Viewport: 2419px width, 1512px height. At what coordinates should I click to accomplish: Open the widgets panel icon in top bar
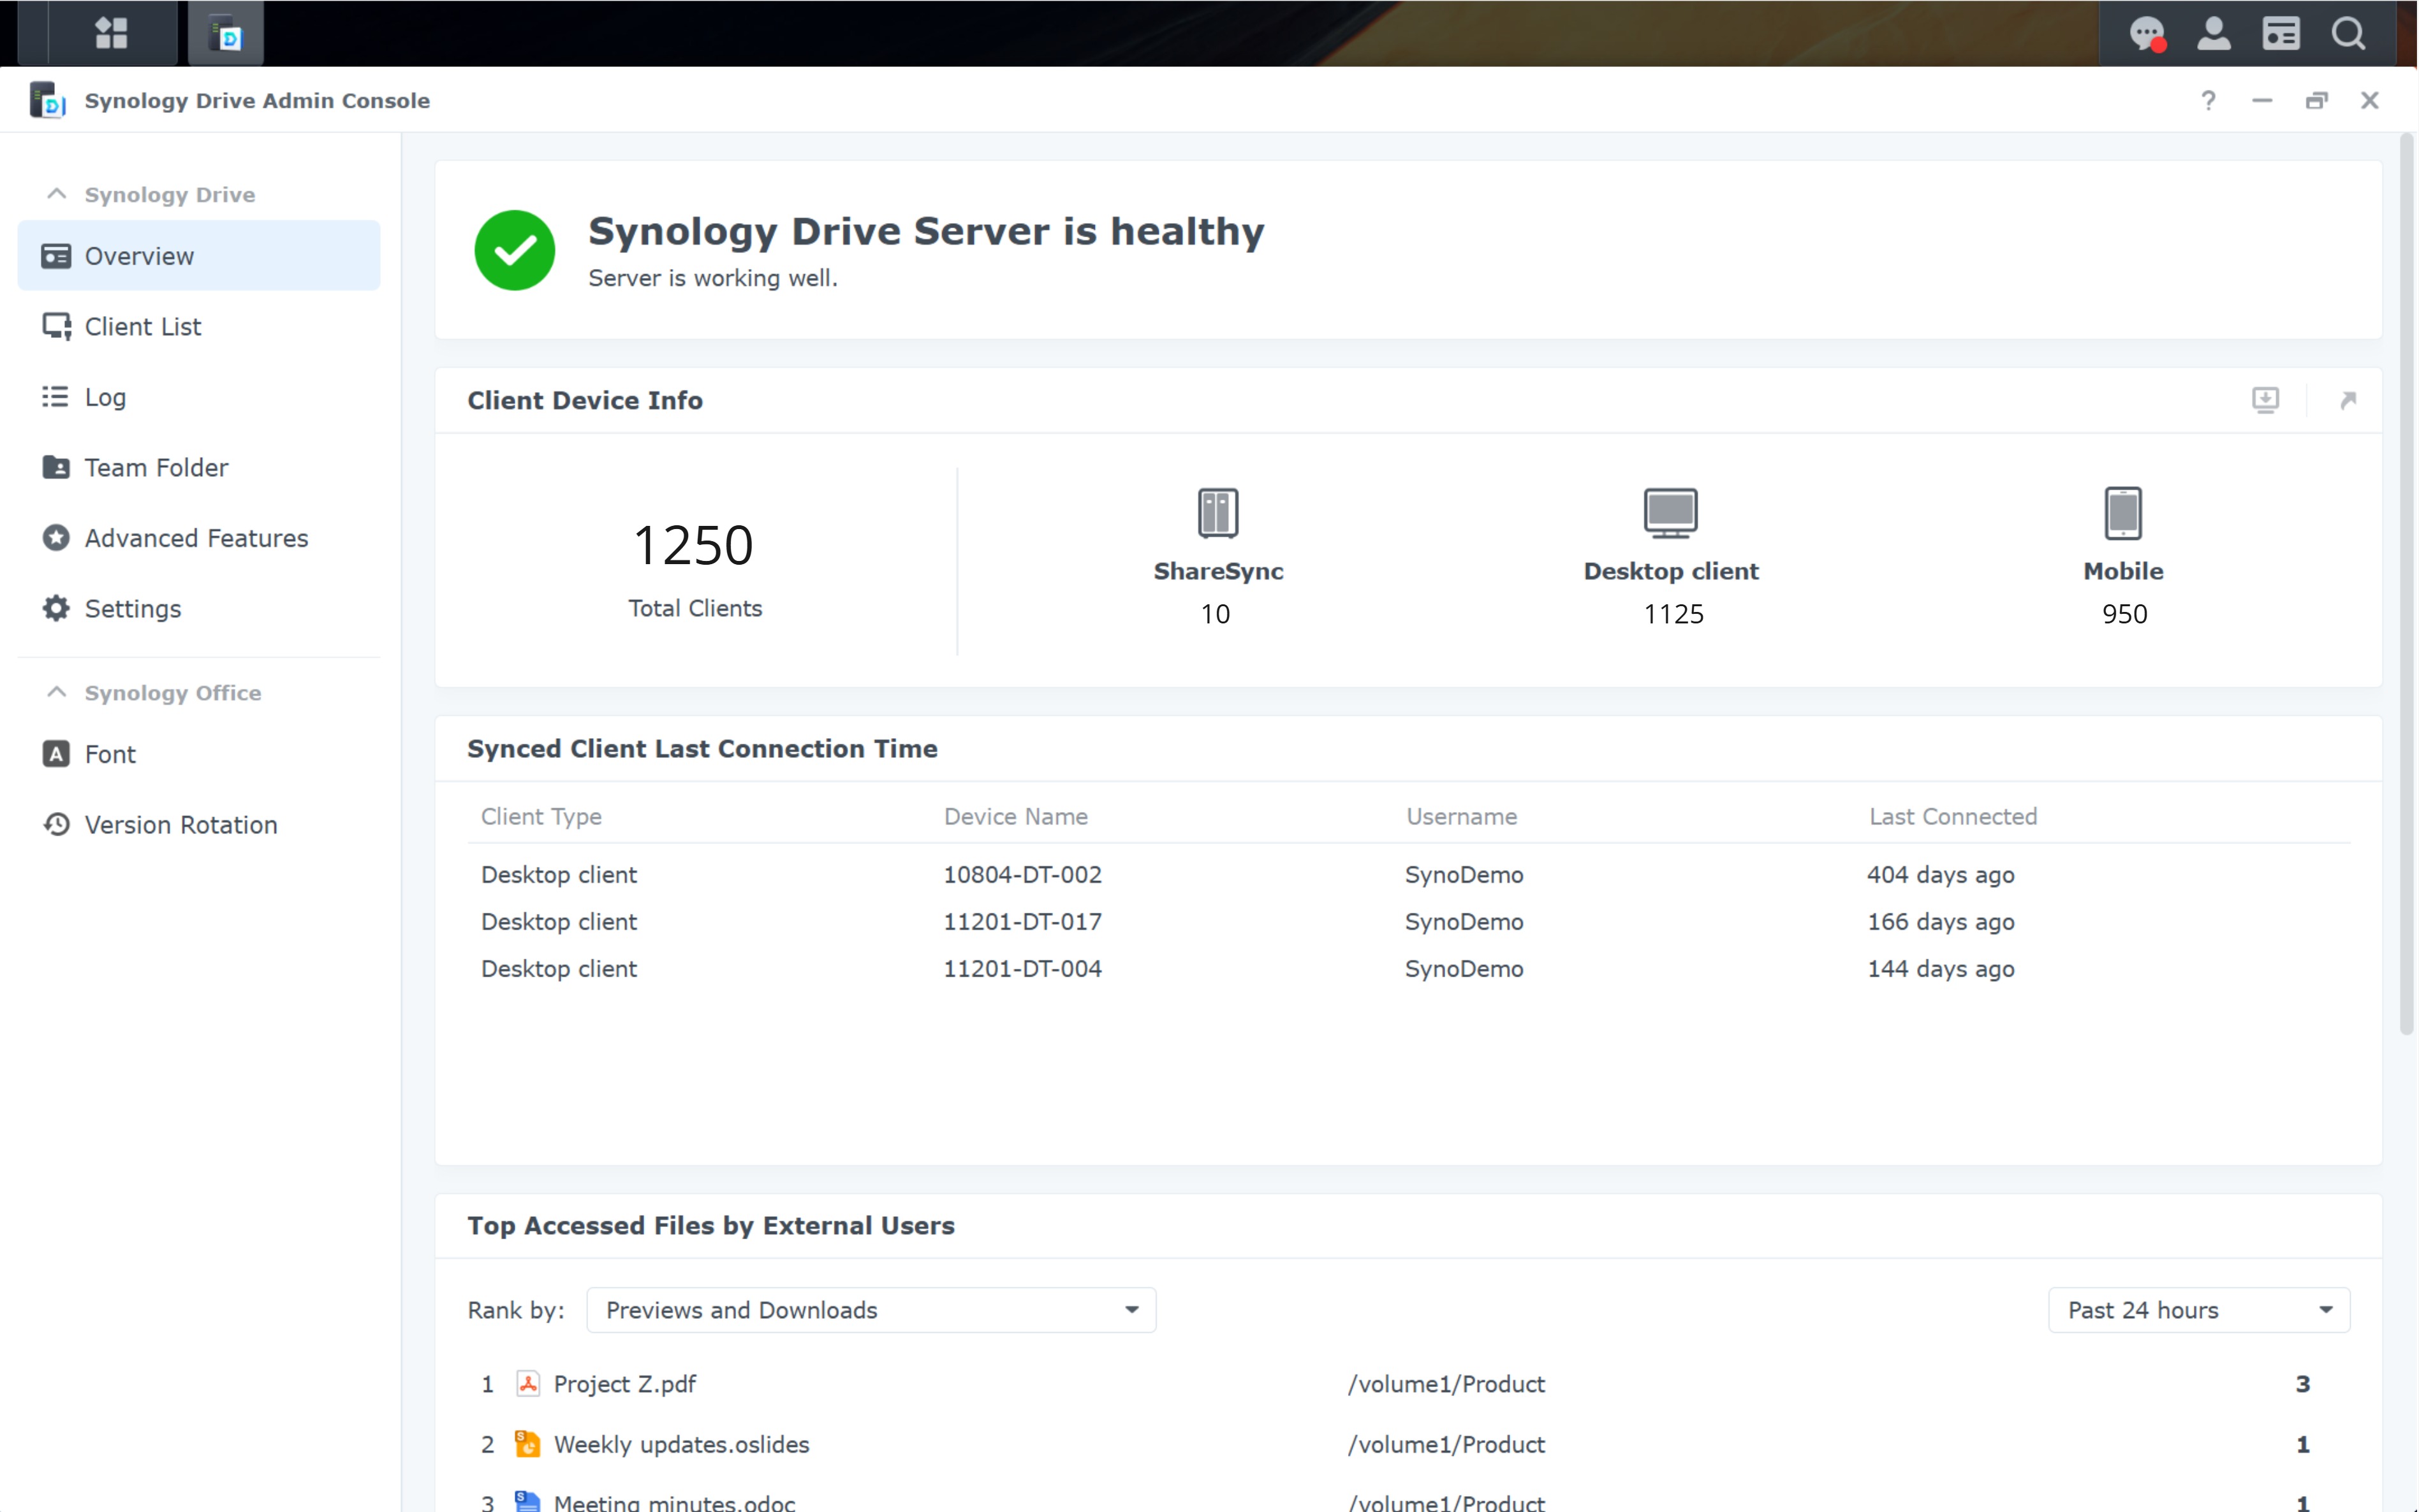[2281, 33]
